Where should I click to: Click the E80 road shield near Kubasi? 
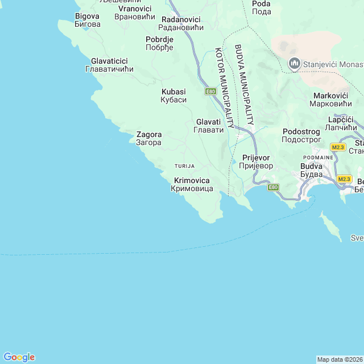[210, 92]
